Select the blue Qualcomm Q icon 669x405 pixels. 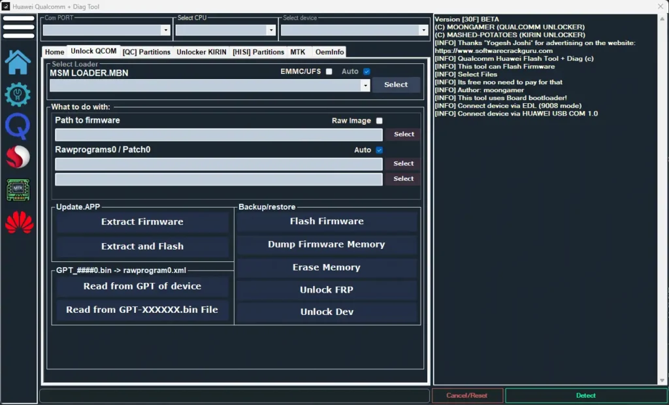point(18,126)
